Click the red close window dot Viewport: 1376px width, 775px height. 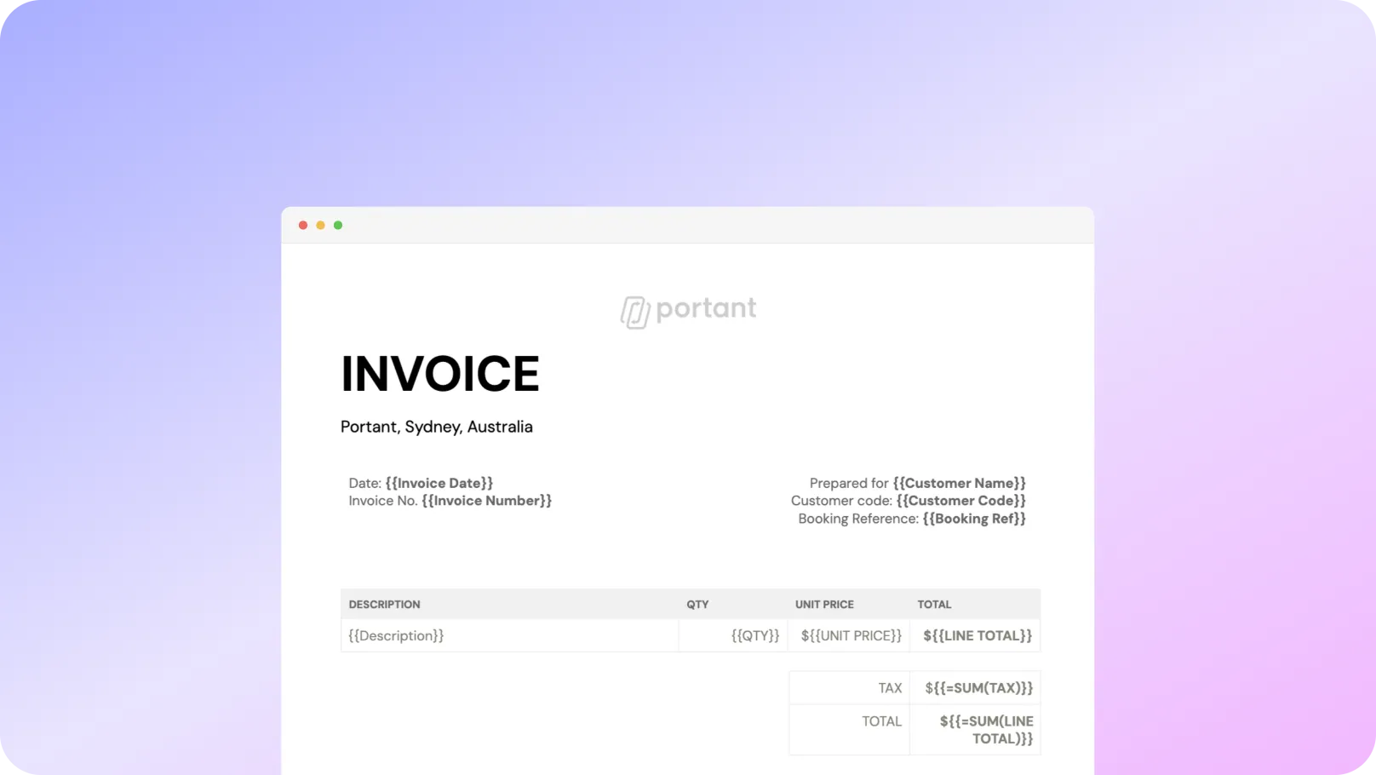pos(303,225)
